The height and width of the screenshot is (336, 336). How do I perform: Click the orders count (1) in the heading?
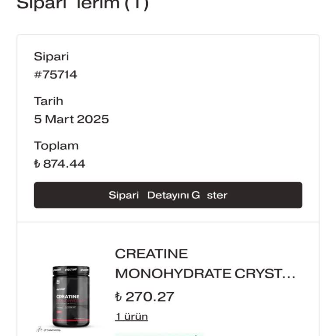coord(136,5)
